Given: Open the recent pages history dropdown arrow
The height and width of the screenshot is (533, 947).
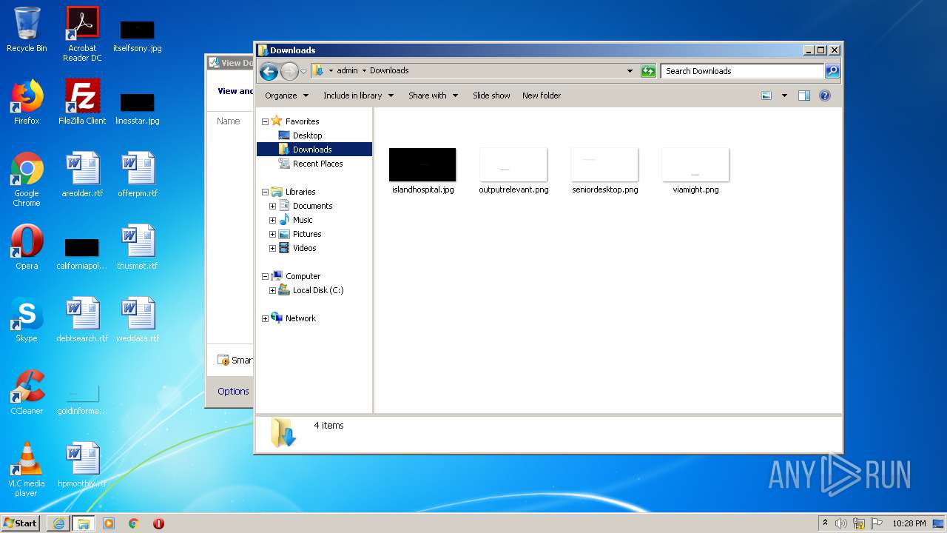Looking at the screenshot, I should coord(303,72).
